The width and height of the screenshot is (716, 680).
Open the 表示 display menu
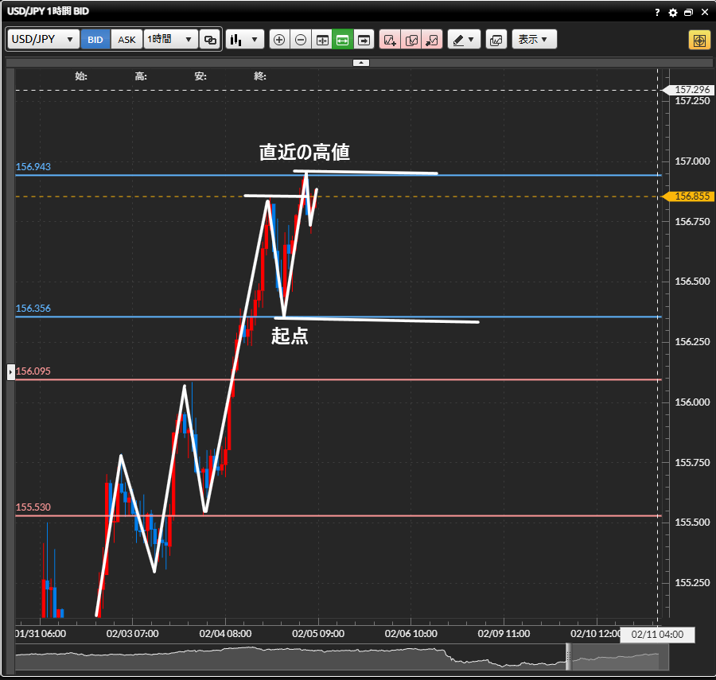click(534, 39)
